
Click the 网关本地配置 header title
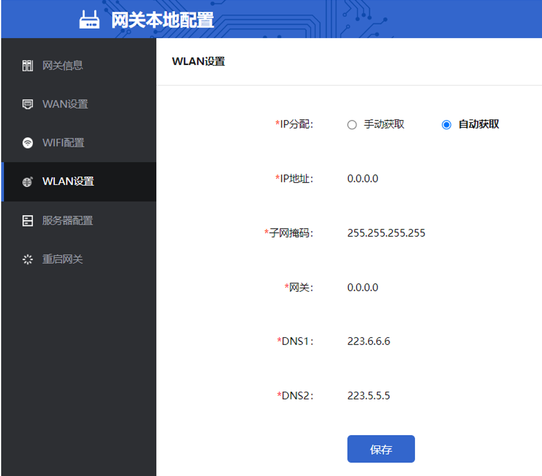163,20
